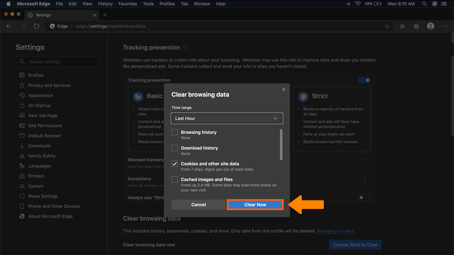Click the battery status indicator
454x255 pixels.
pos(373,4)
